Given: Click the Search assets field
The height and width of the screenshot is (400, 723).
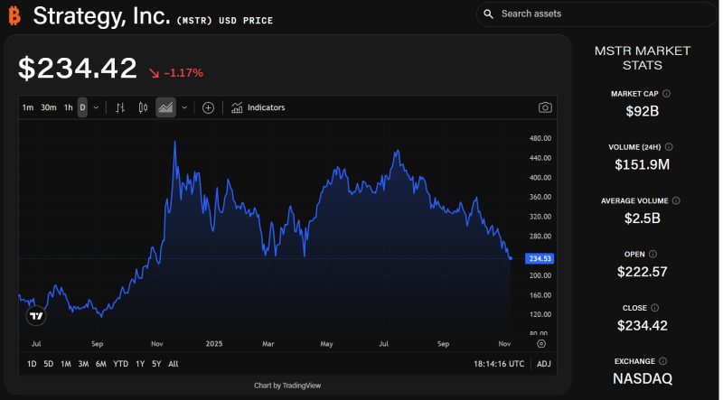Looking at the screenshot, I should [596, 14].
